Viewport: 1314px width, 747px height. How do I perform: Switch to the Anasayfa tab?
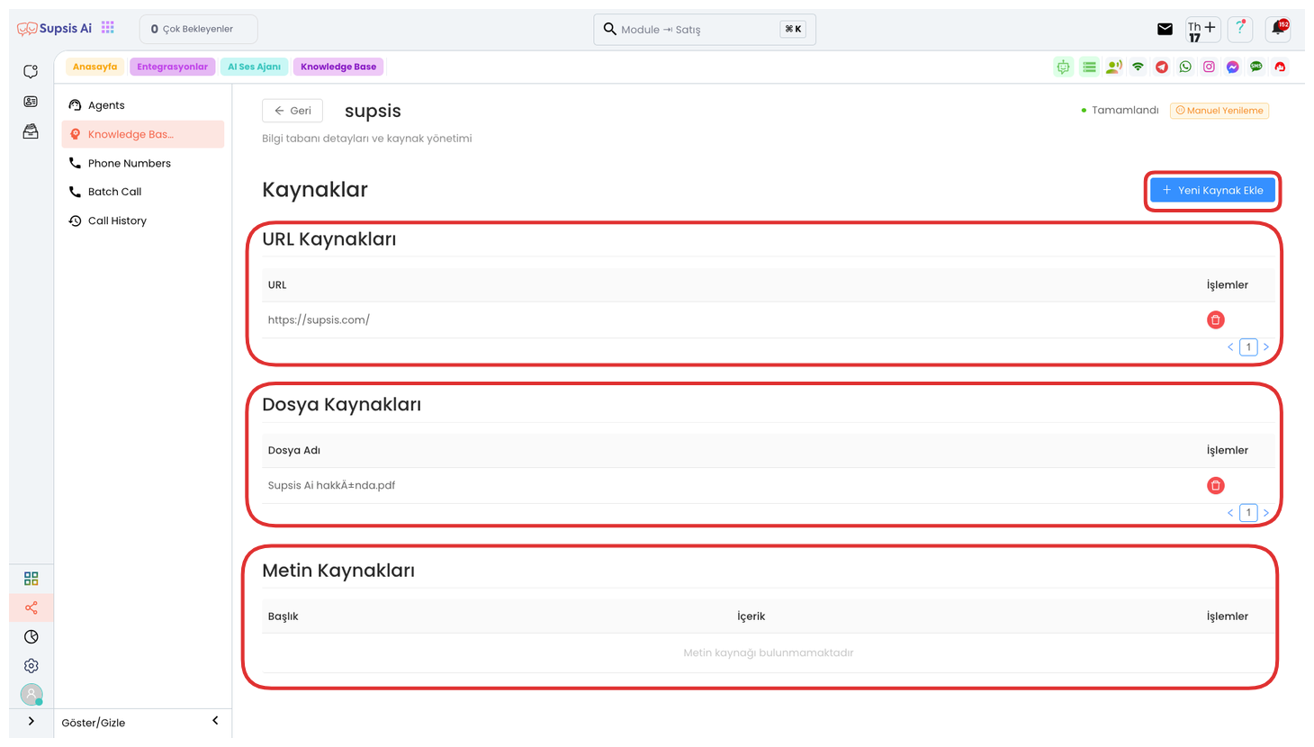(x=94, y=67)
